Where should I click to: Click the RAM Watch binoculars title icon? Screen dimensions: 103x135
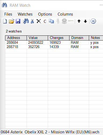[x=4, y=5]
